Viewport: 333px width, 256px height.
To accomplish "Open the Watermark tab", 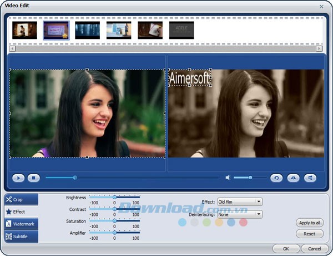I will (21, 224).
